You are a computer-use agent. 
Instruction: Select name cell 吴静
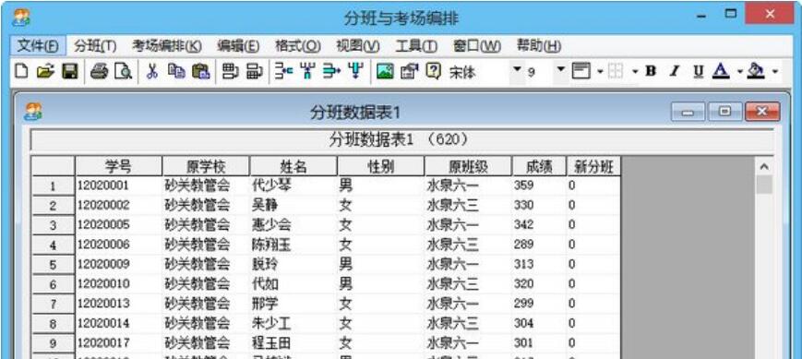coord(293,206)
